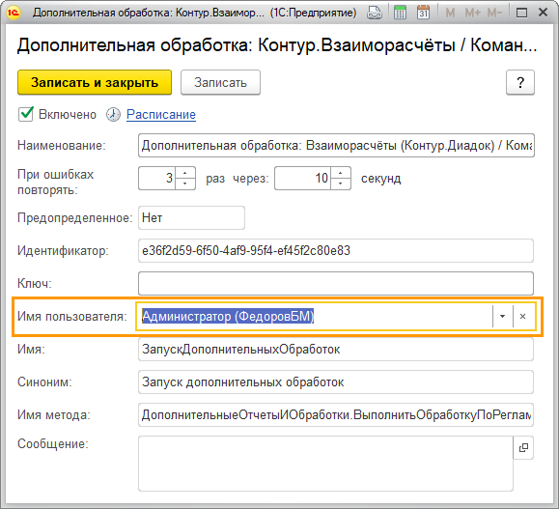Click the print icon in title bar

(x=375, y=13)
